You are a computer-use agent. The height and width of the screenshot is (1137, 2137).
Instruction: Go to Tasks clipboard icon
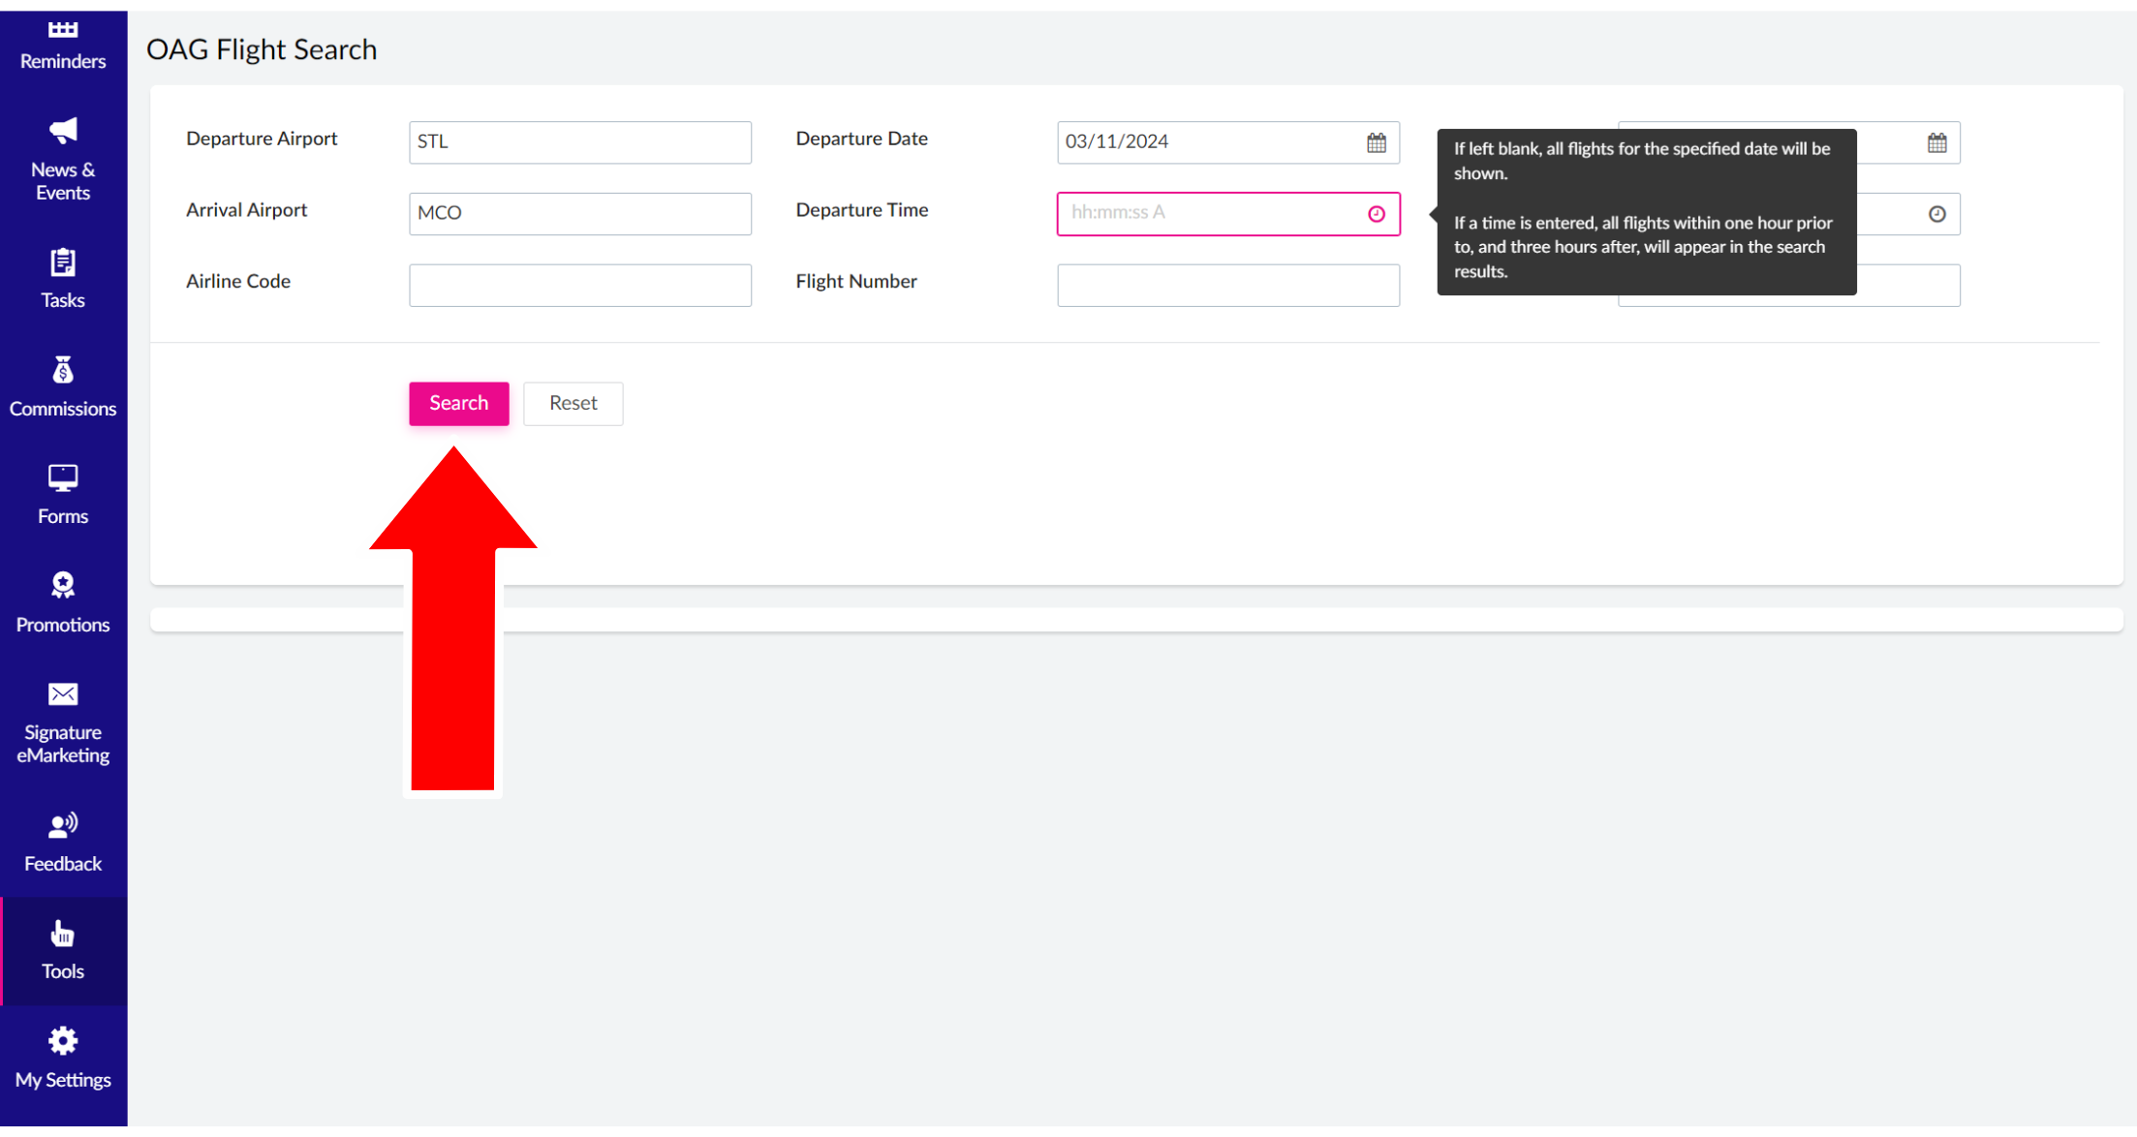pyautogui.click(x=63, y=262)
